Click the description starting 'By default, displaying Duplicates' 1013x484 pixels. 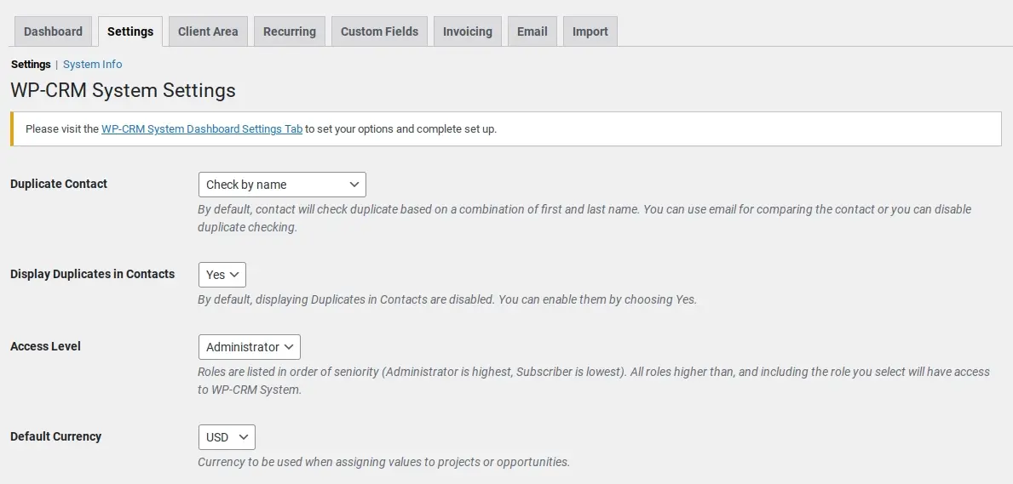click(x=447, y=299)
